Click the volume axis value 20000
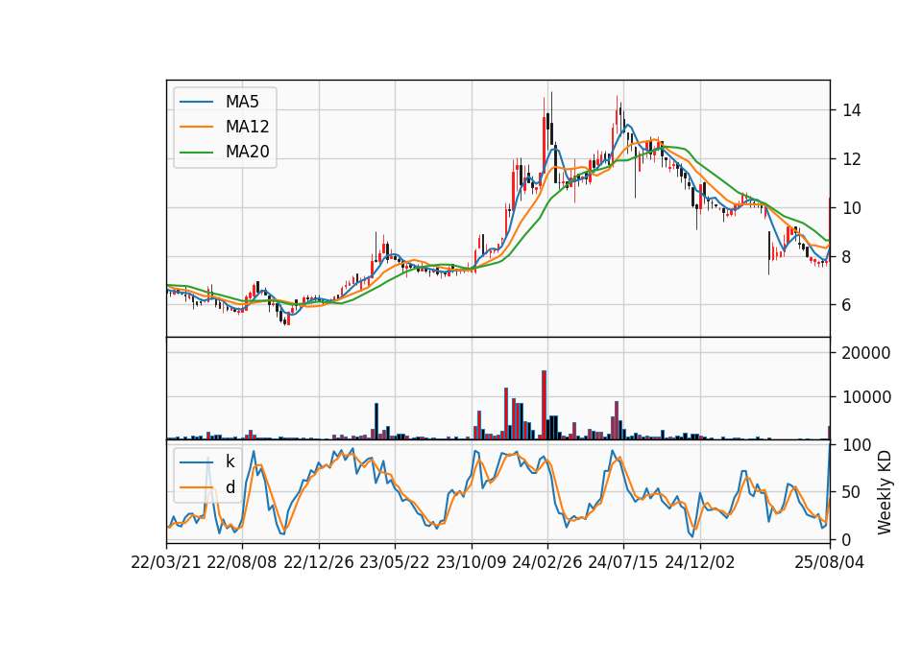Viewport: 922px width, 662px height. click(866, 353)
